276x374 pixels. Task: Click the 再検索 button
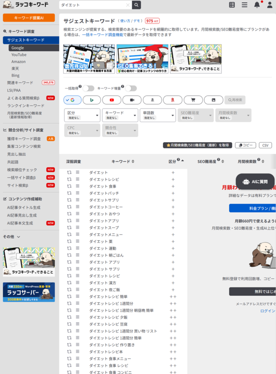point(235,100)
